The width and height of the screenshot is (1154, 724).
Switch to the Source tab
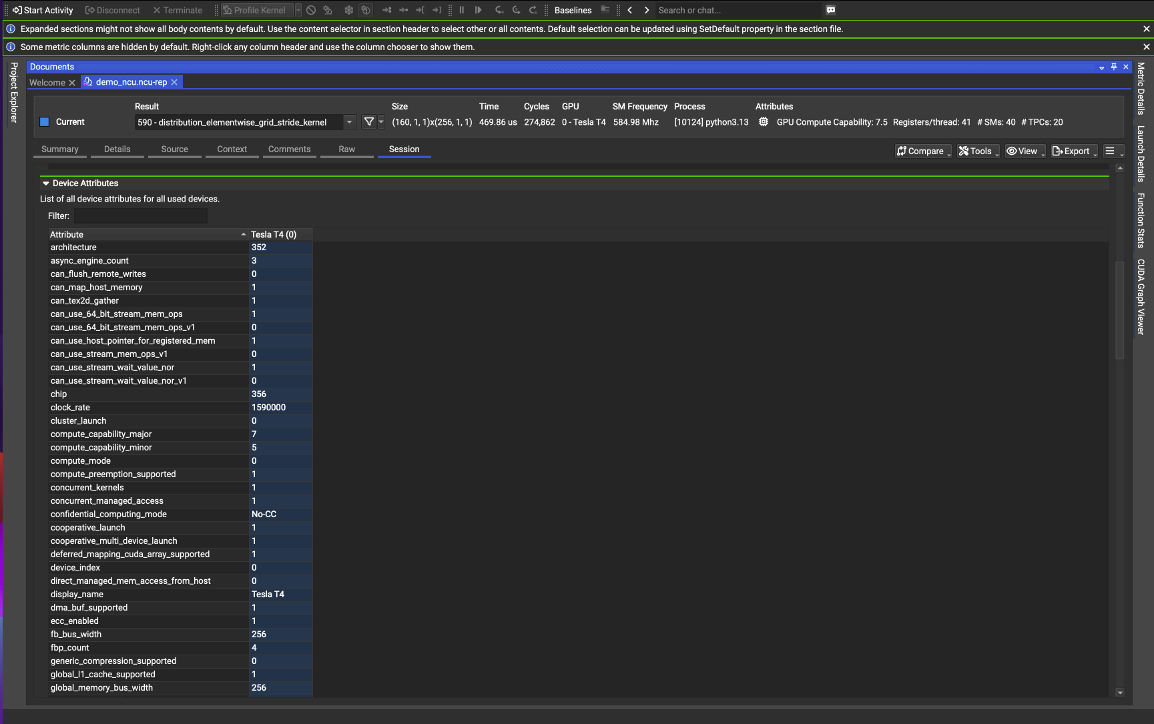point(175,149)
